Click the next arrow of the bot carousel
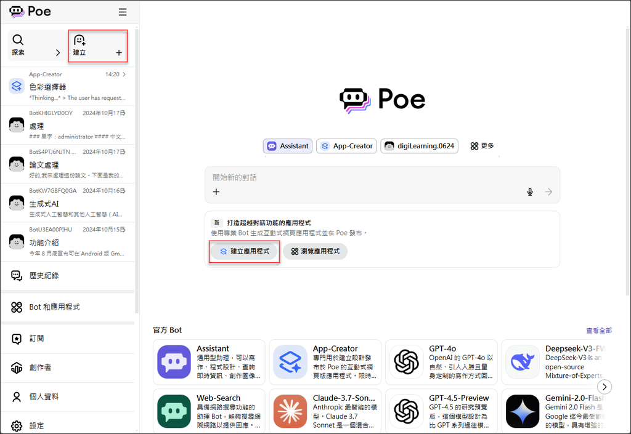Screen dimensions: 631x434 pos(605,387)
